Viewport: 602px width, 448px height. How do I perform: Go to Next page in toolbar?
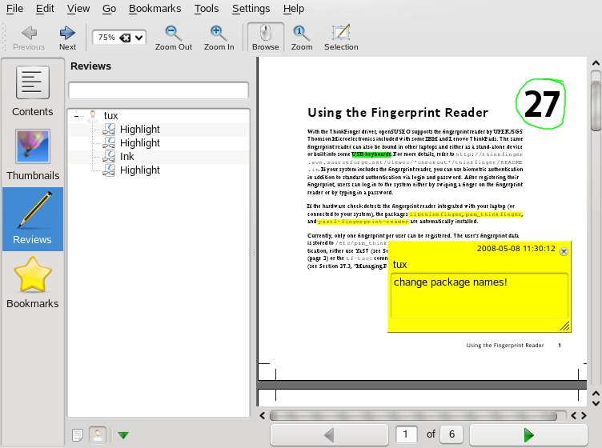pos(67,37)
